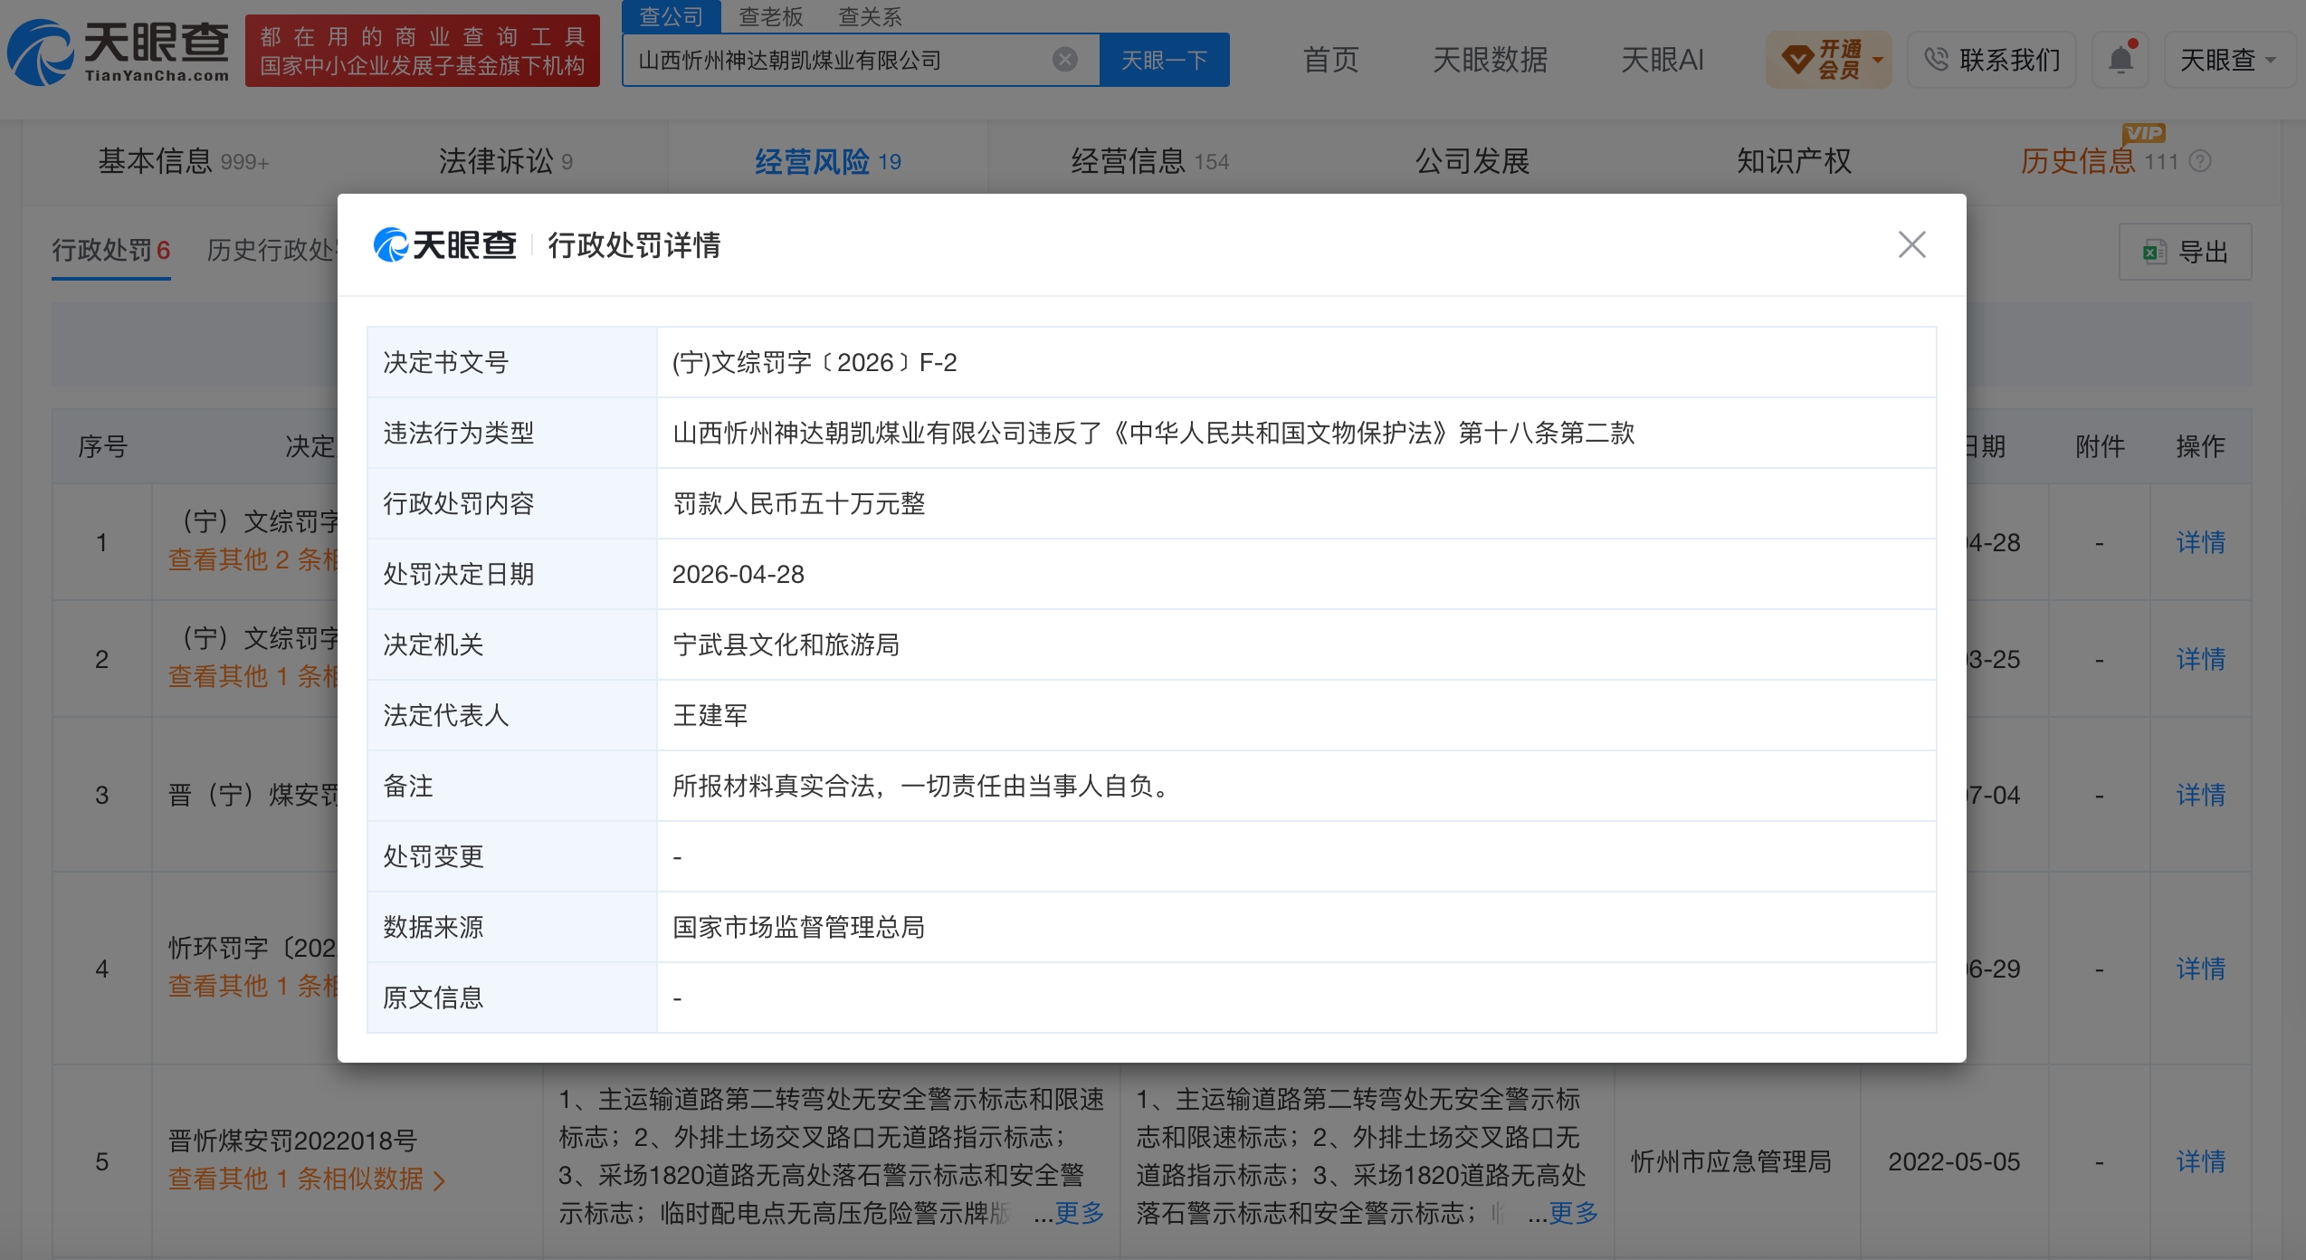This screenshot has height=1260, width=2306.
Task: Click the 天眼一下 search button
Action: coord(1164,60)
